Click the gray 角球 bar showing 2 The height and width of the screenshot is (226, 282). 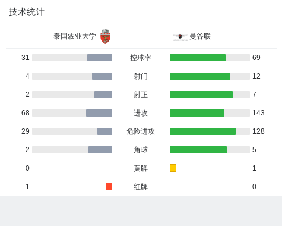(100, 150)
